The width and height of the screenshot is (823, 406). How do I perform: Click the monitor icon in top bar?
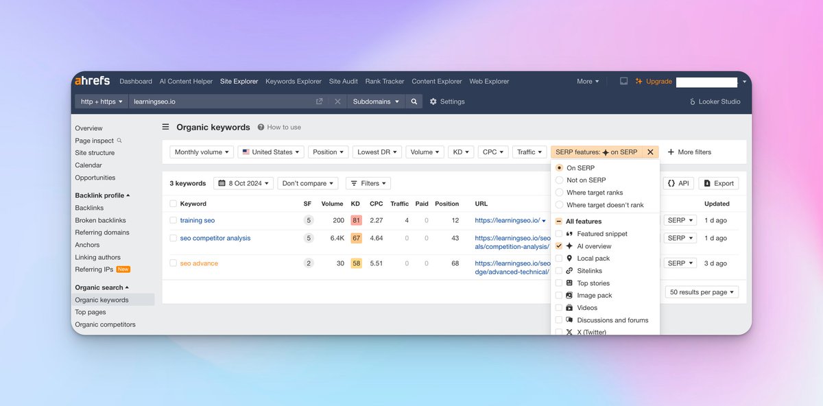click(623, 81)
